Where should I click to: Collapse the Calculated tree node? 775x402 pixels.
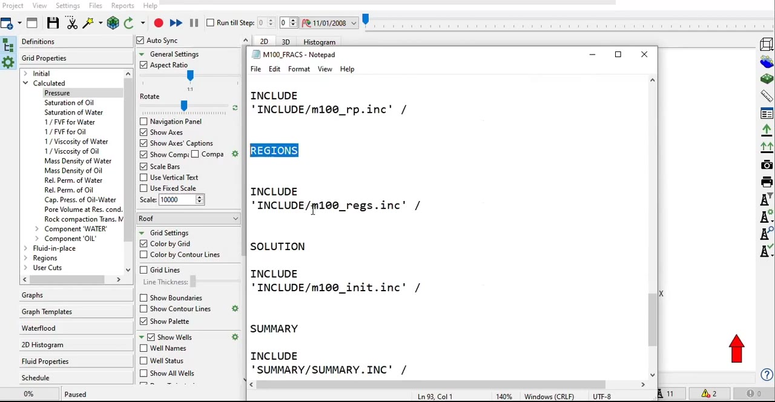point(25,84)
